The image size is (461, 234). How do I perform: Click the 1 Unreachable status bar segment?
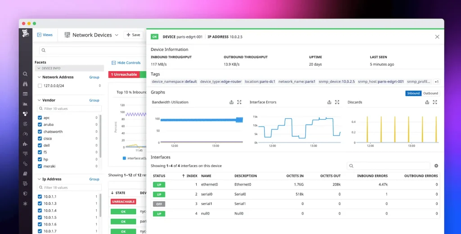(124, 74)
